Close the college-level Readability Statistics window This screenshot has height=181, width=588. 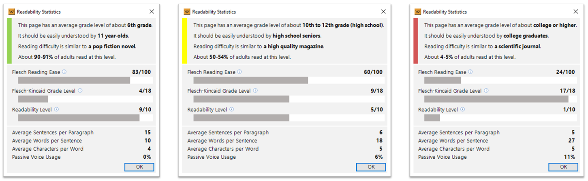pyautogui.click(x=575, y=12)
